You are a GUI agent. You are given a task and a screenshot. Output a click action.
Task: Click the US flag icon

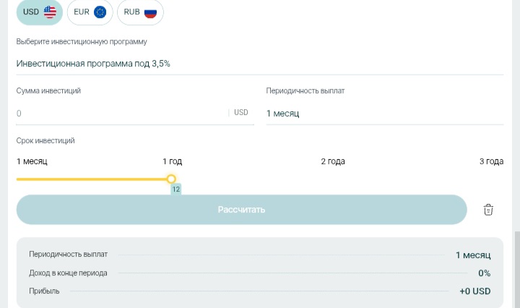tap(50, 12)
